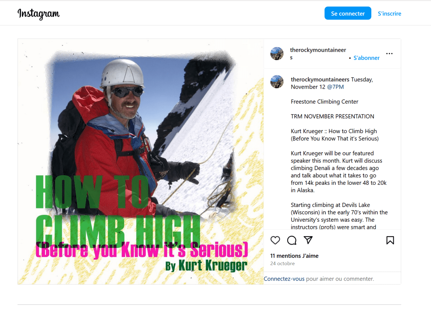Open the three-dots more options menu
This screenshot has height=310, width=431.
point(389,54)
